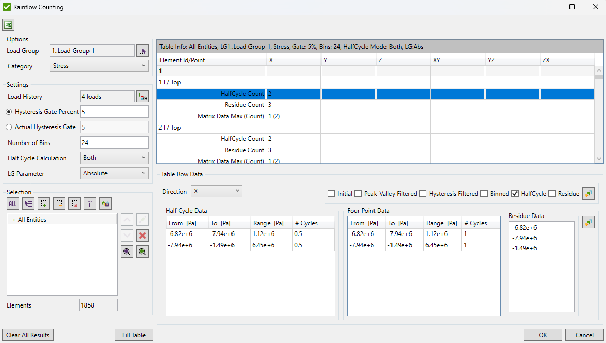Click the plot icon next to Residue Data

pyautogui.click(x=588, y=222)
